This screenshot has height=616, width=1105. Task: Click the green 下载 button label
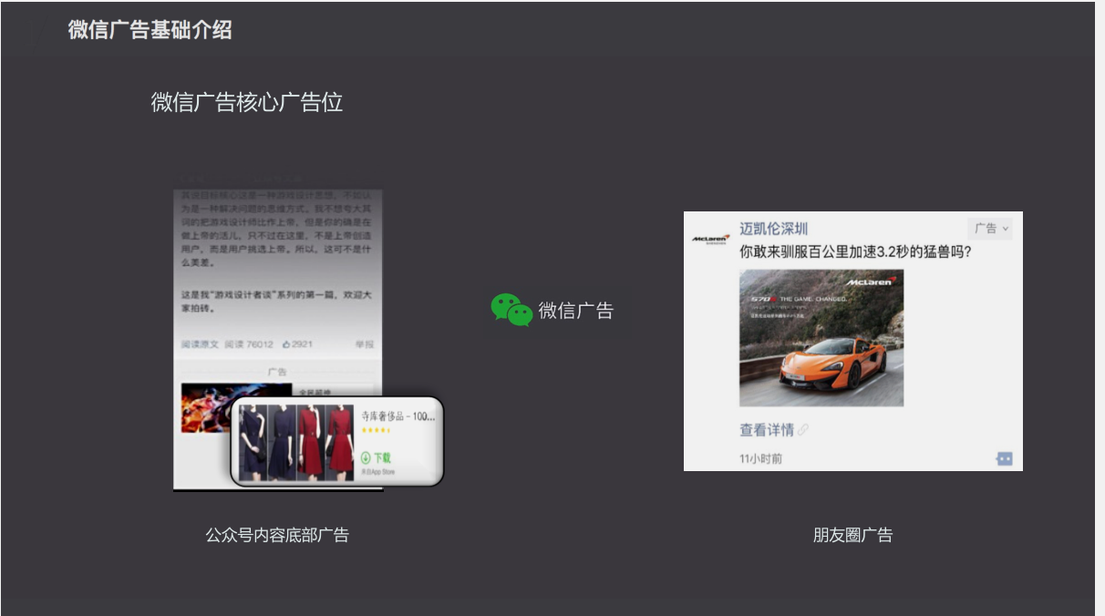tap(382, 457)
